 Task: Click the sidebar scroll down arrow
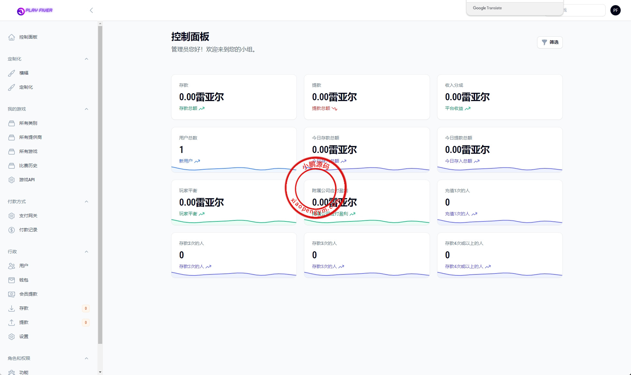(x=100, y=372)
